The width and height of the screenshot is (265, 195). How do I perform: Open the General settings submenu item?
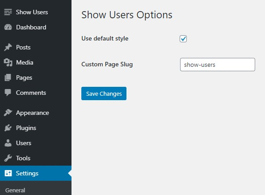(15, 190)
